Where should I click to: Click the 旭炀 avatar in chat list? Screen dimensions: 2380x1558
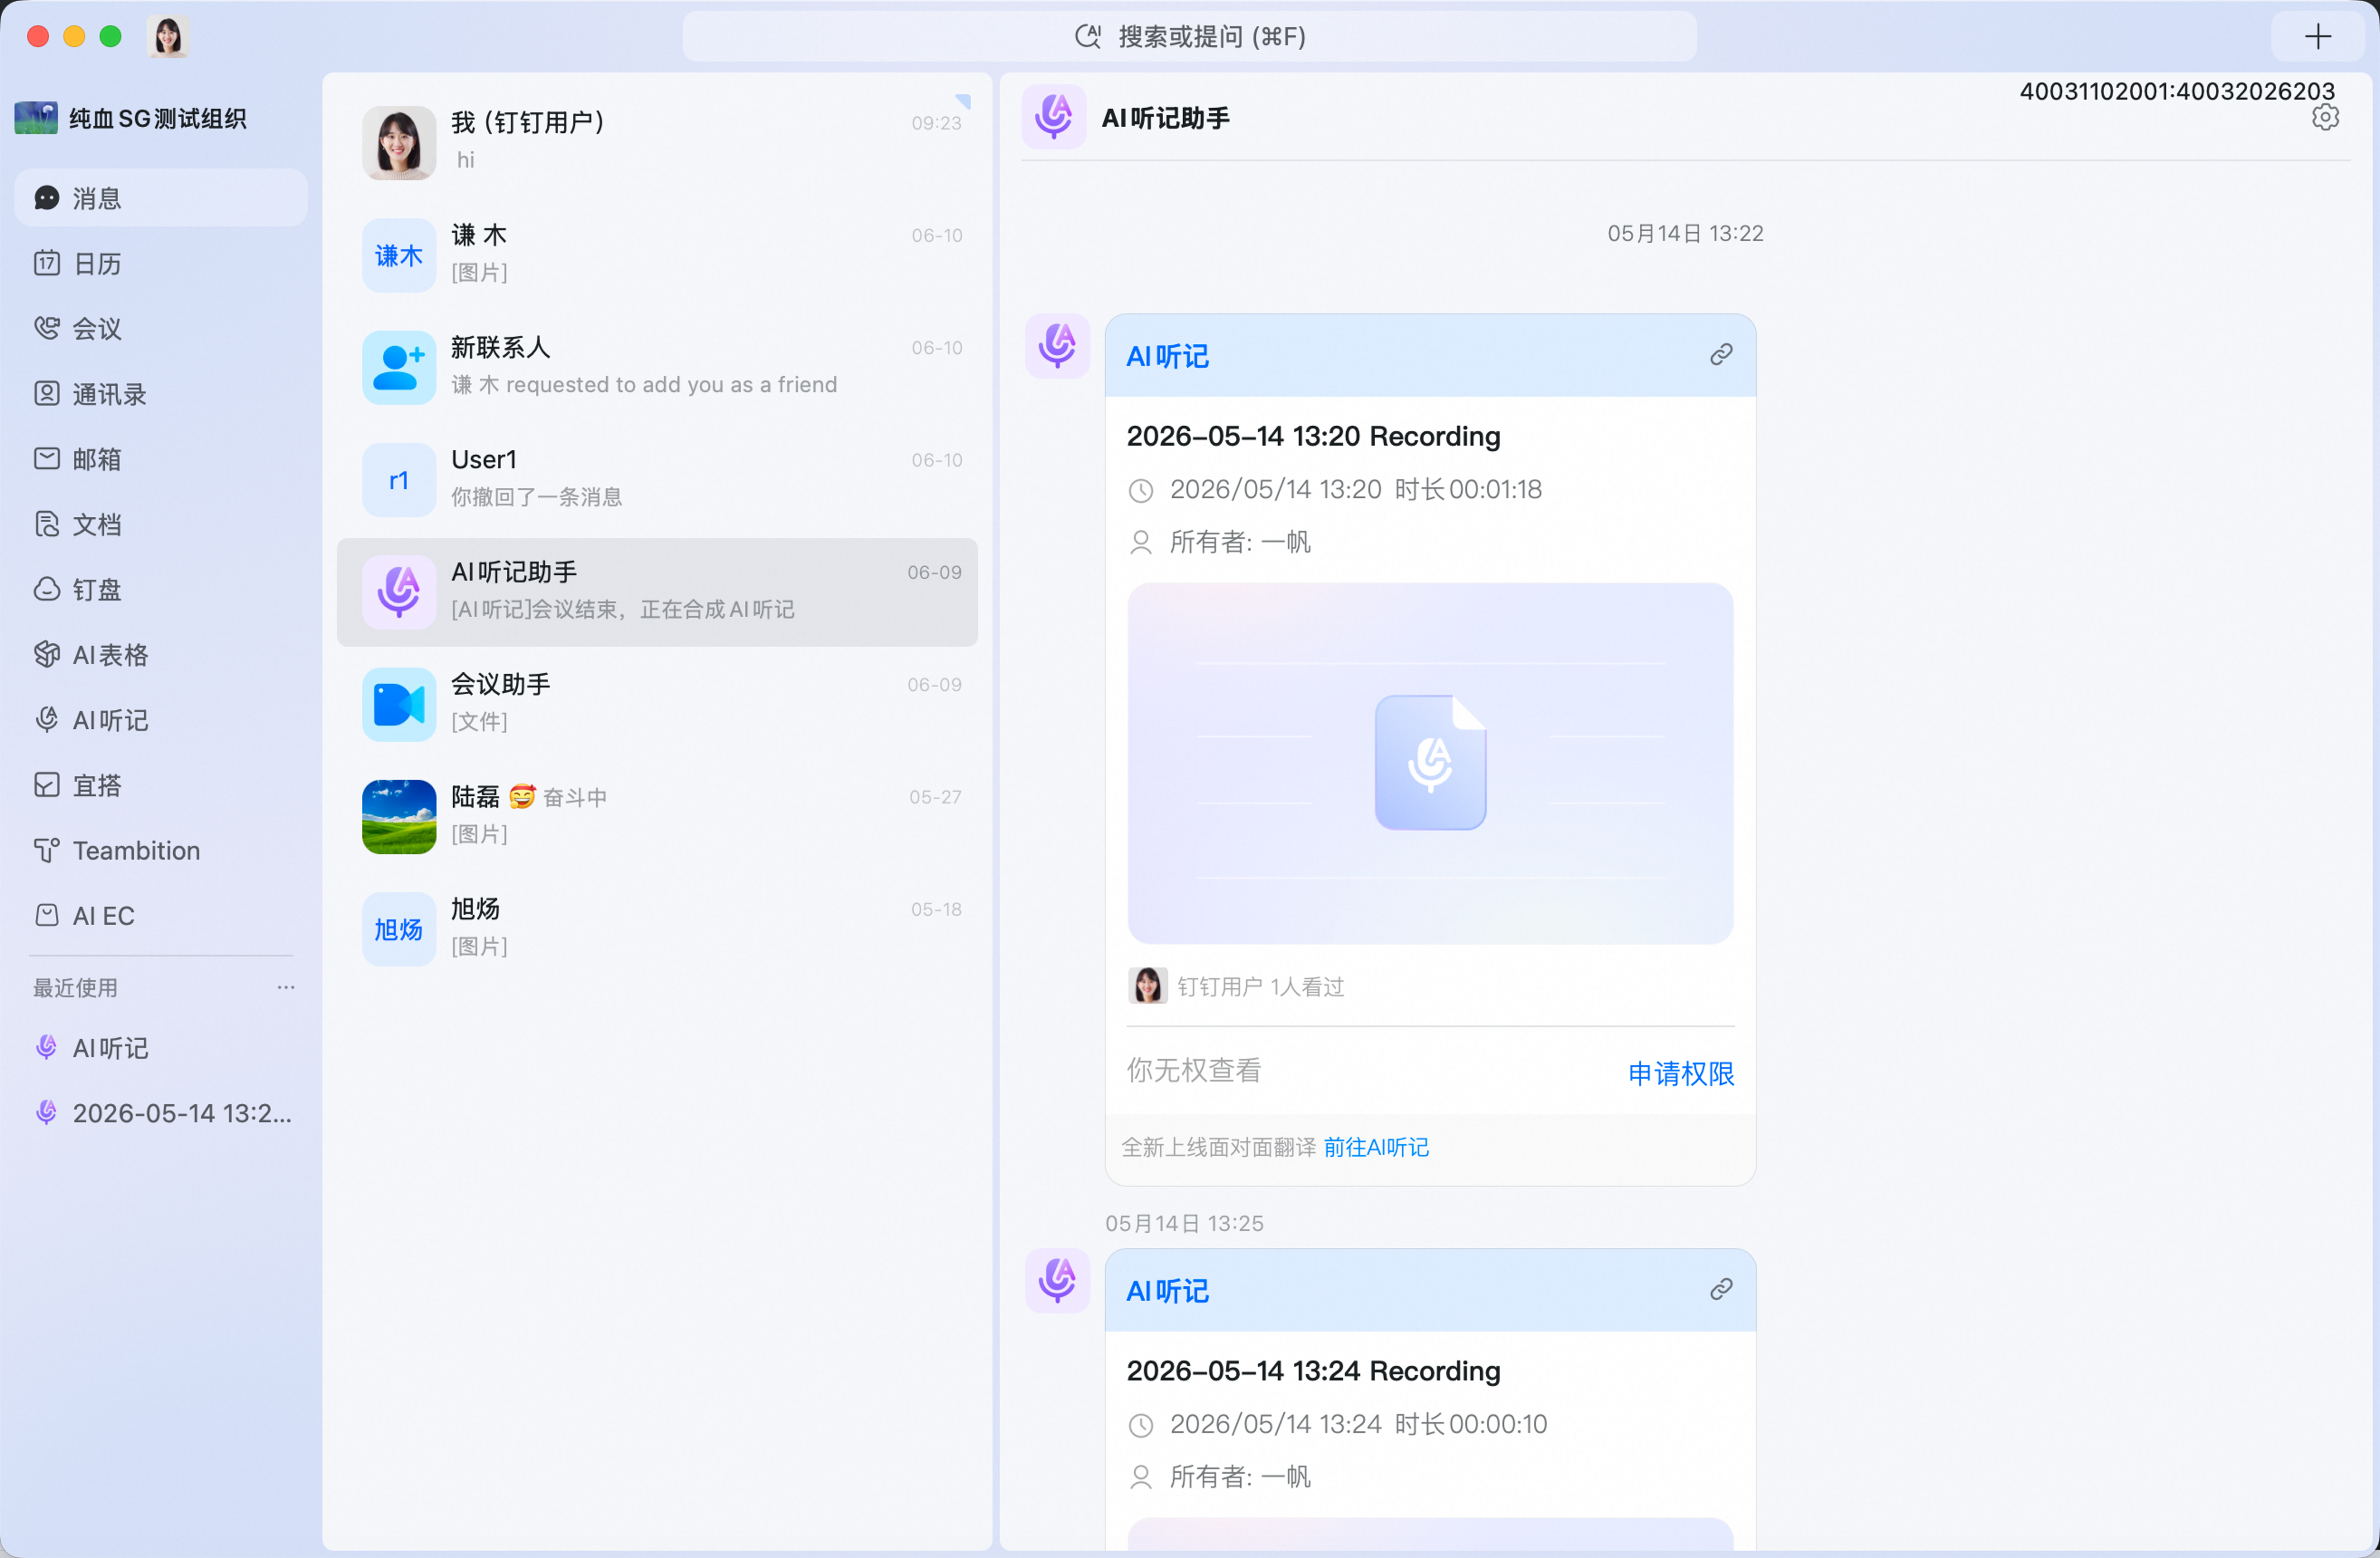point(399,929)
